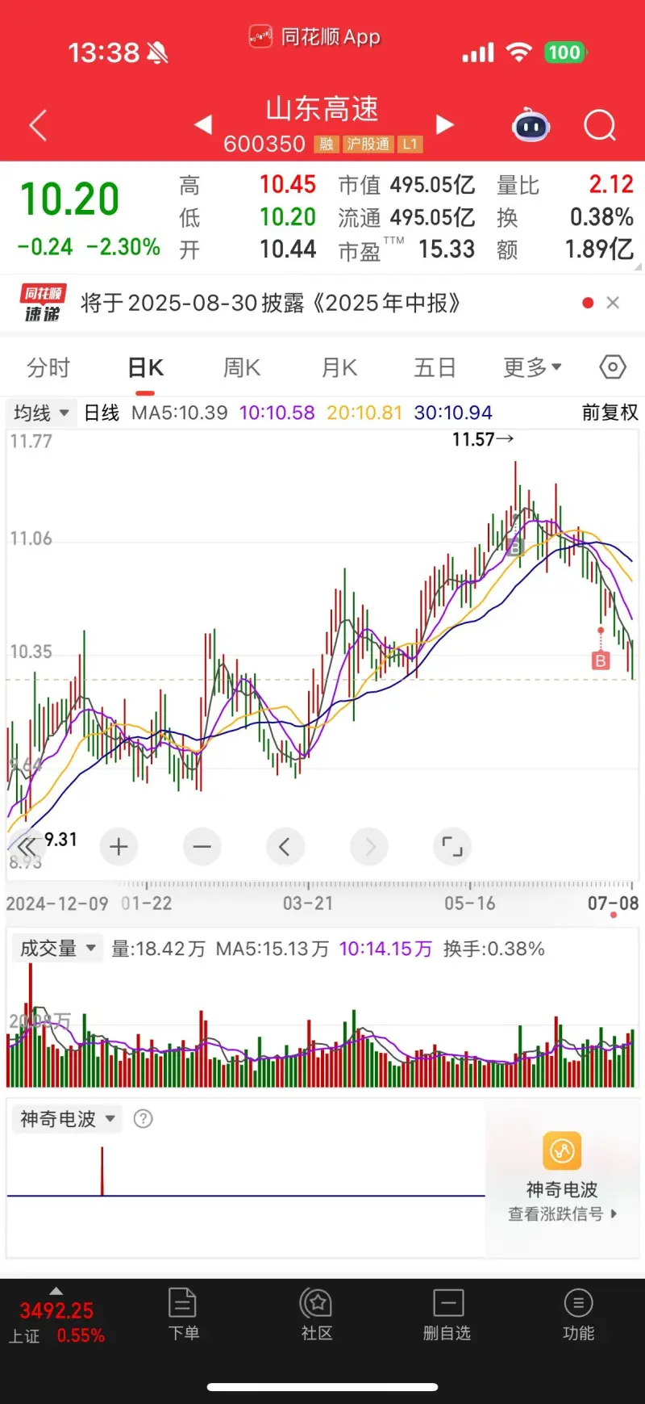
Task: Open the 更多 period dropdown
Action: (x=532, y=367)
